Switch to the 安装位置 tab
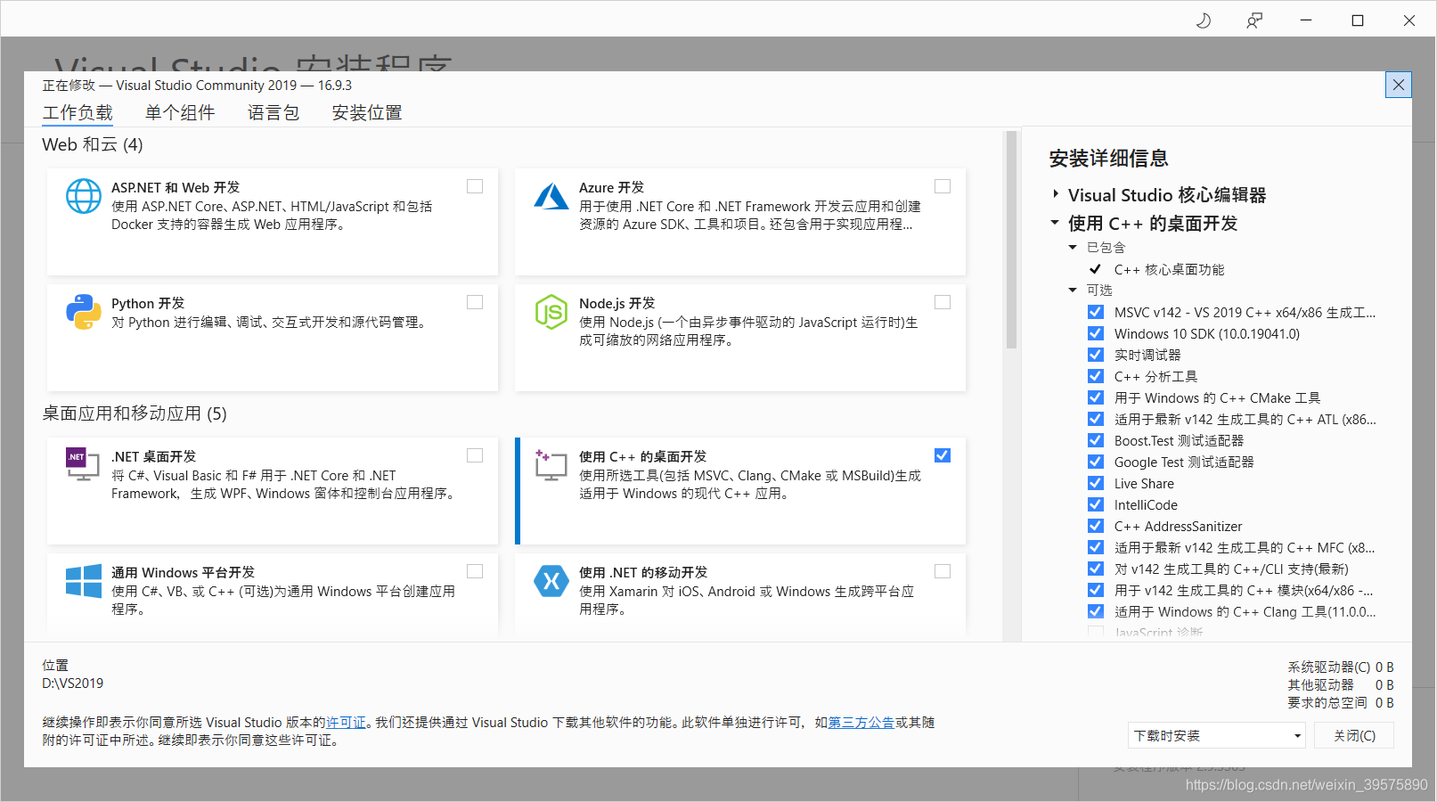 (x=367, y=112)
